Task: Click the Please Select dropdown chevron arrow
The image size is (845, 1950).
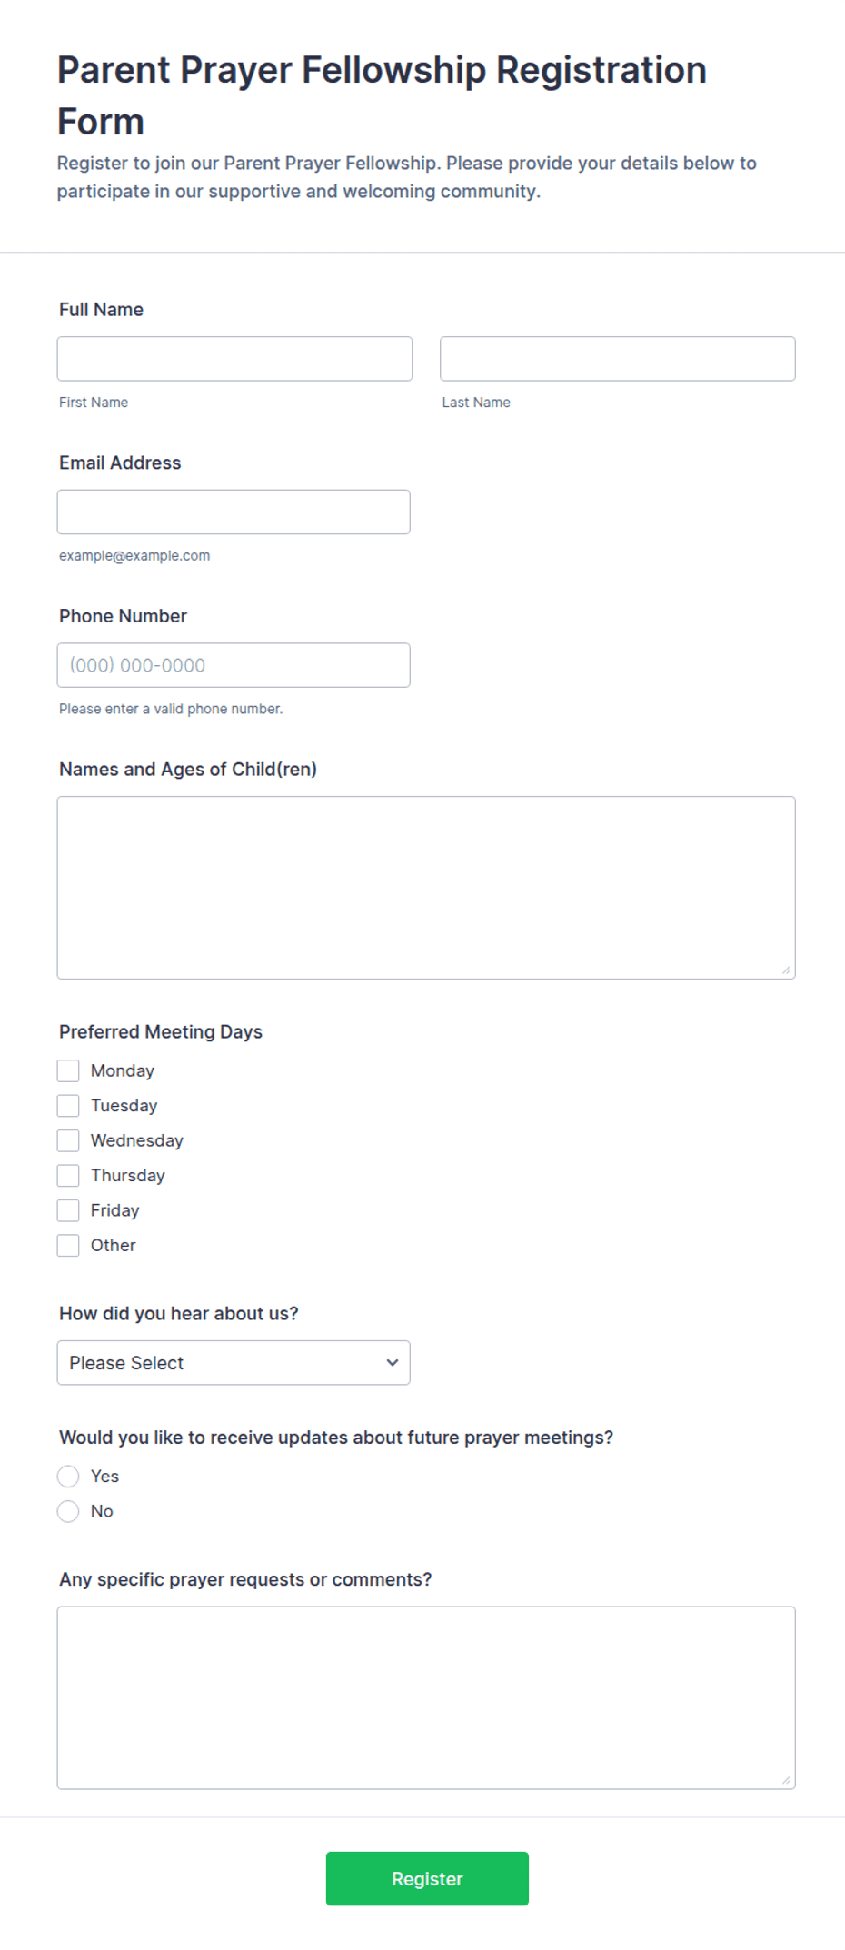Action: [x=393, y=1363]
